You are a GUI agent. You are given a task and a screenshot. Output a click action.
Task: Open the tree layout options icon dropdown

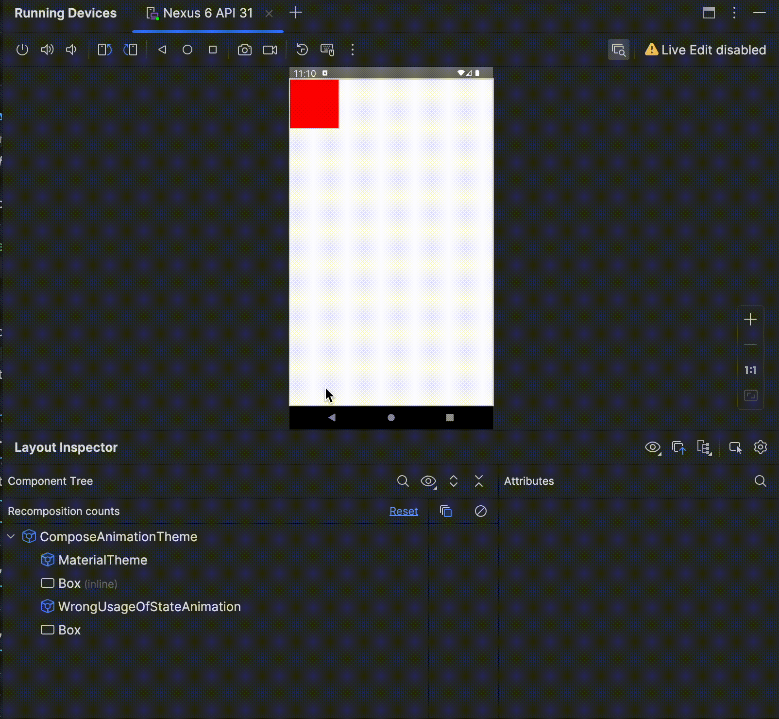tap(704, 447)
